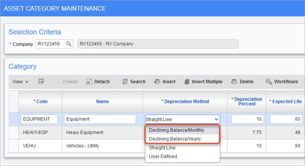
Task: Sort by Depreciation Percent column header
Action: pyautogui.click(x=247, y=101)
